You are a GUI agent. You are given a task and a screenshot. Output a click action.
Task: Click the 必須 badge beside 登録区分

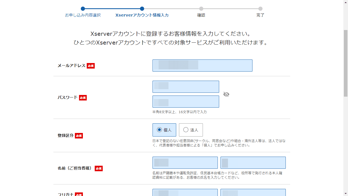click(79, 136)
